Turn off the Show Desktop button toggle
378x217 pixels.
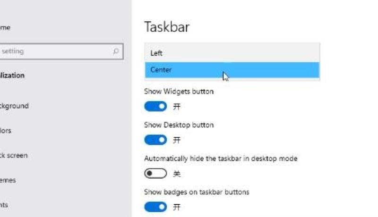click(155, 140)
